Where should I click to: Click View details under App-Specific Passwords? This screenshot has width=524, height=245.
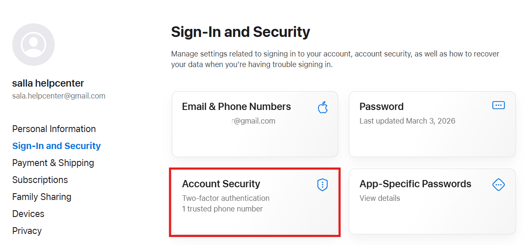[379, 198]
